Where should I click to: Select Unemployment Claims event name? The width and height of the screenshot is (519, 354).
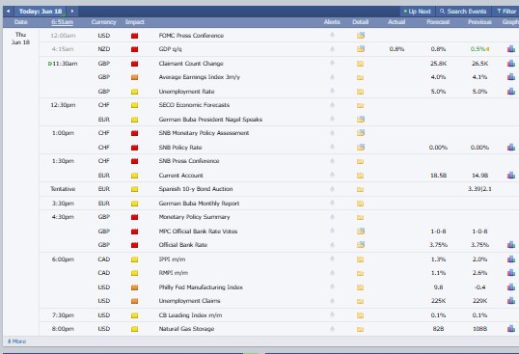[x=189, y=301]
